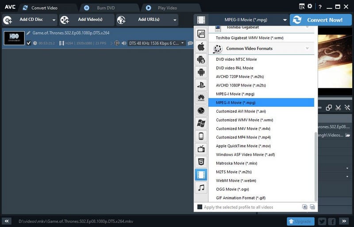Select the Android devices category icon
This screenshot has width=354, height=227.
coord(201,72)
